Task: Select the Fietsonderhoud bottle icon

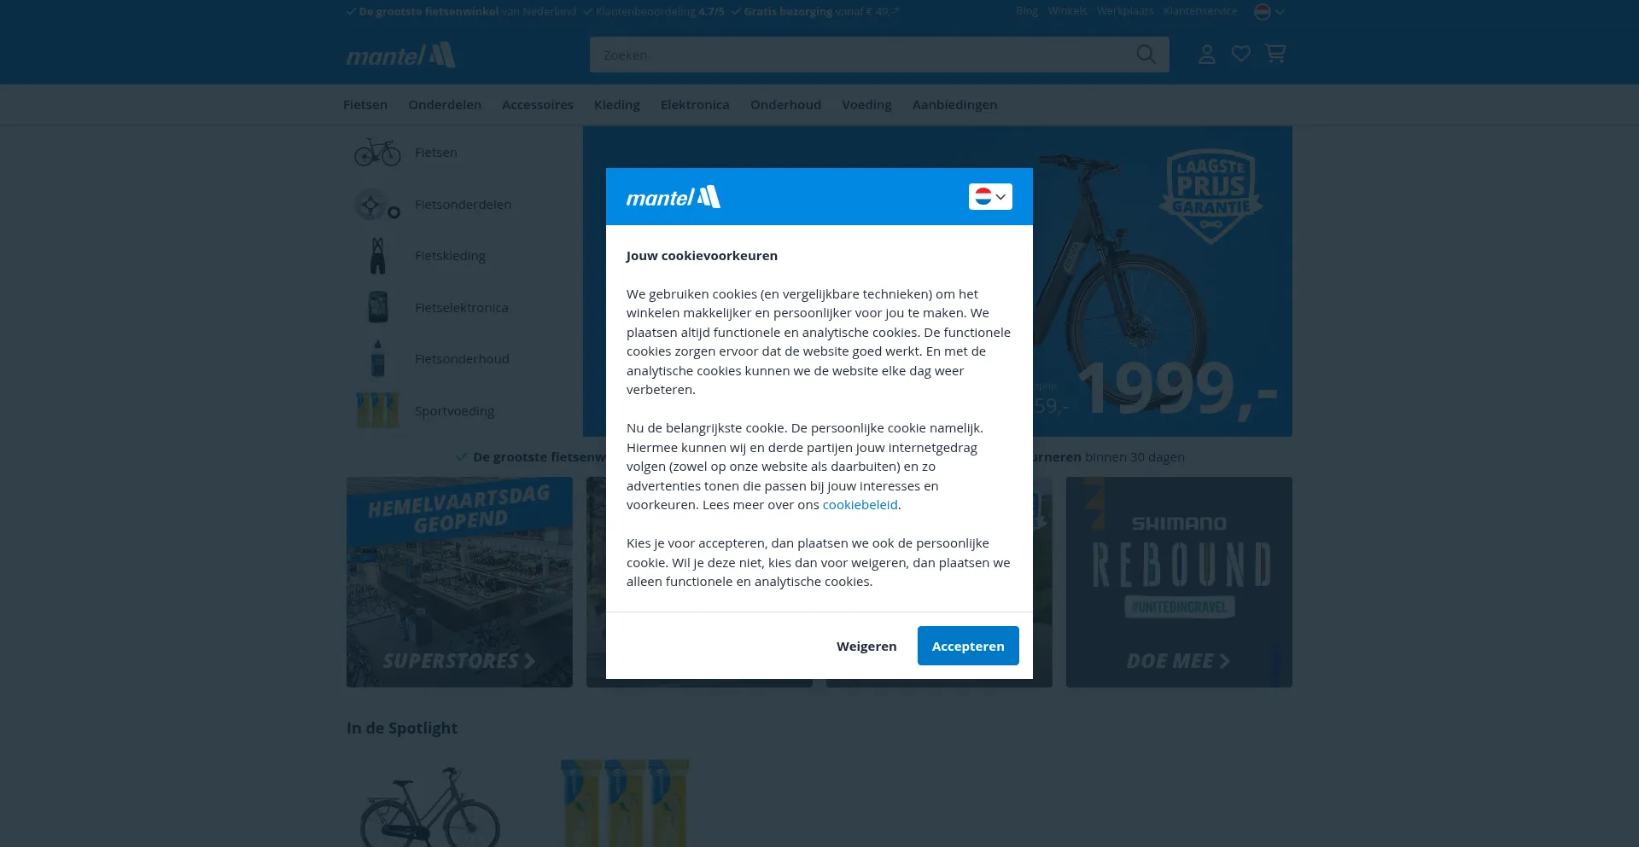Action: tap(377, 359)
